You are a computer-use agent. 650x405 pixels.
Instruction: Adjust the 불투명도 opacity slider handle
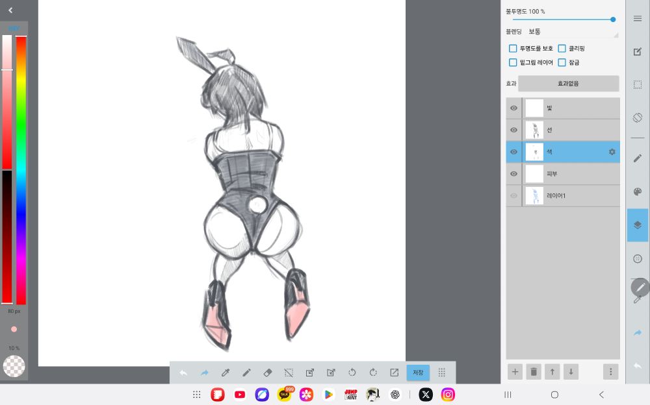613,19
